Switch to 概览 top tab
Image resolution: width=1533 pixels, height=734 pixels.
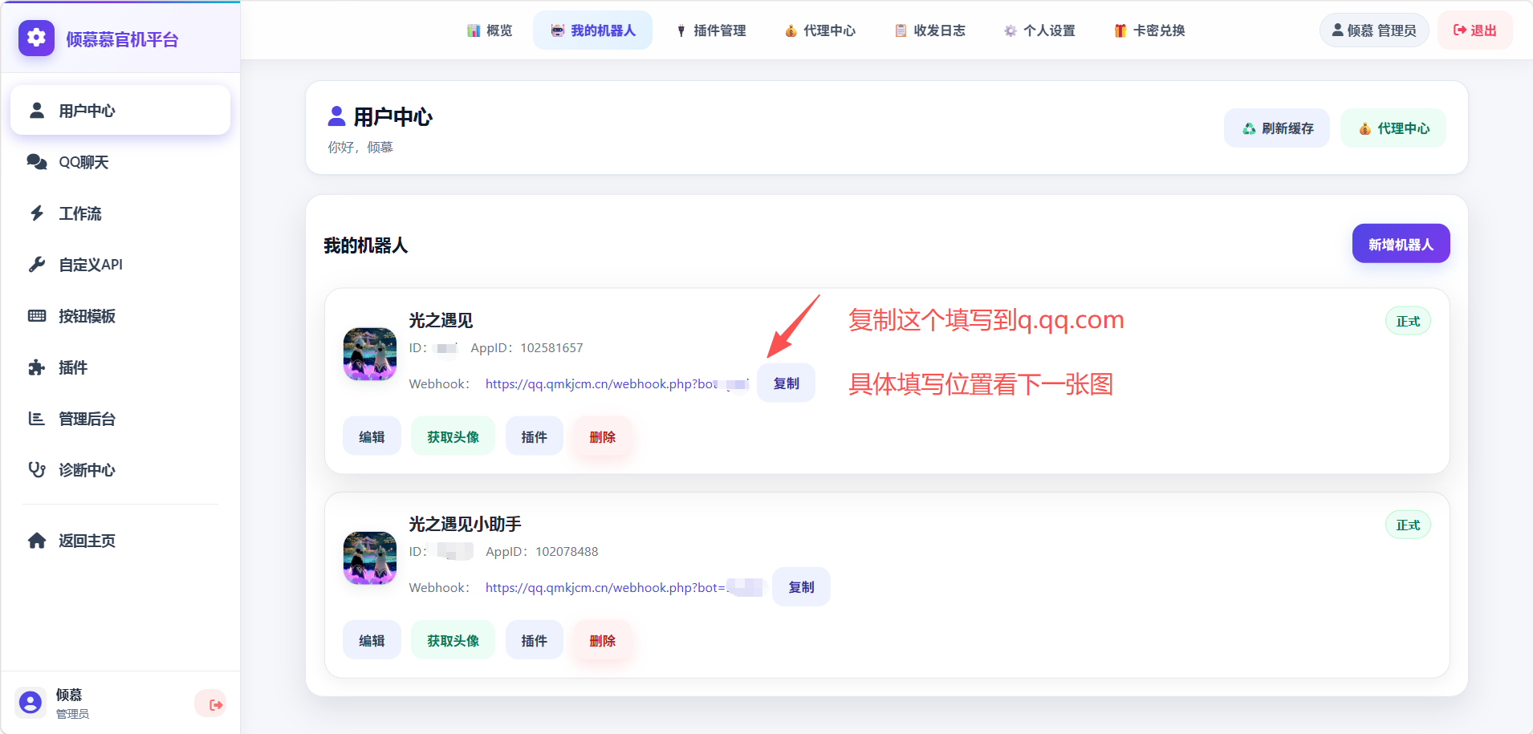tap(490, 30)
